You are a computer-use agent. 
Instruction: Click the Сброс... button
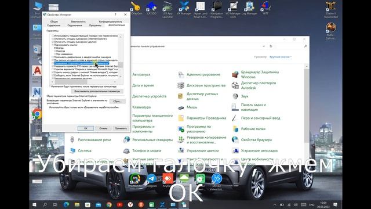pyautogui.click(x=117, y=102)
